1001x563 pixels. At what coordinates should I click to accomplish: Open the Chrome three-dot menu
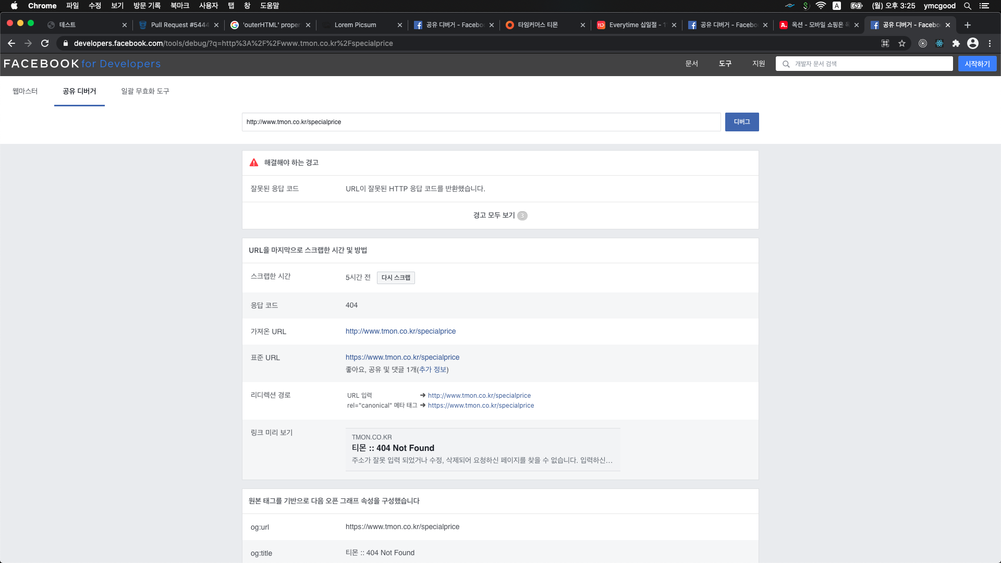pos(990,43)
